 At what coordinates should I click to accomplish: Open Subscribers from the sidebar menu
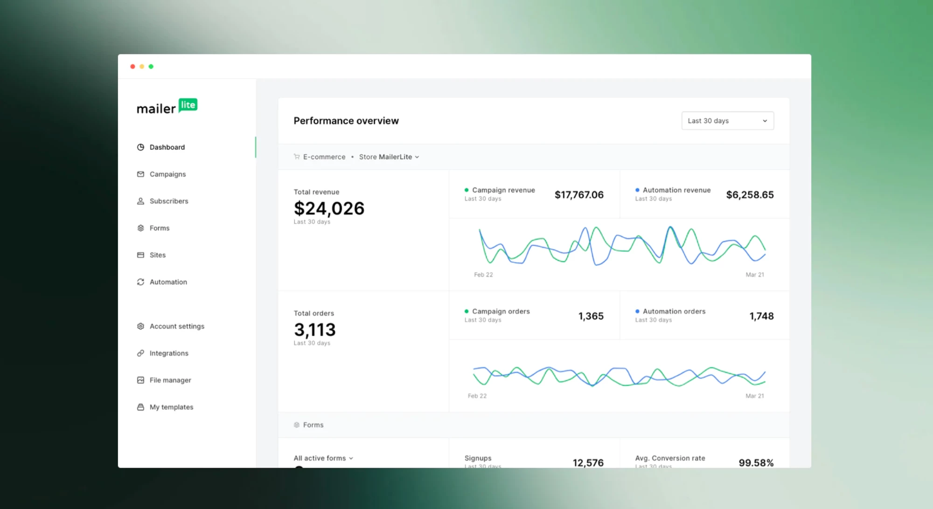point(169,201)
